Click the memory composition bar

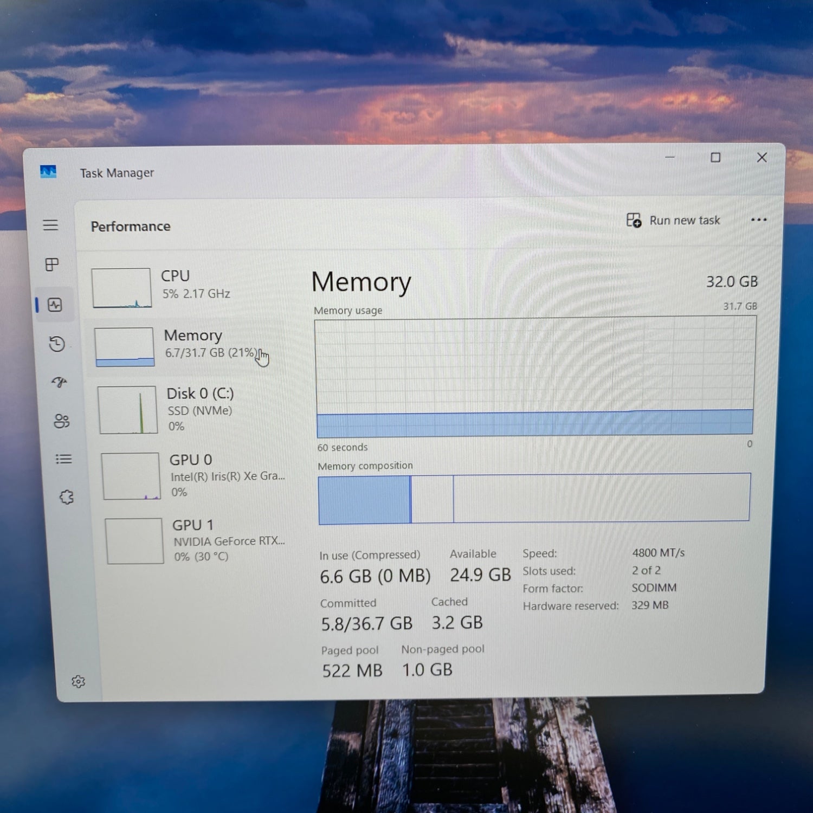(x=534, y=499)
